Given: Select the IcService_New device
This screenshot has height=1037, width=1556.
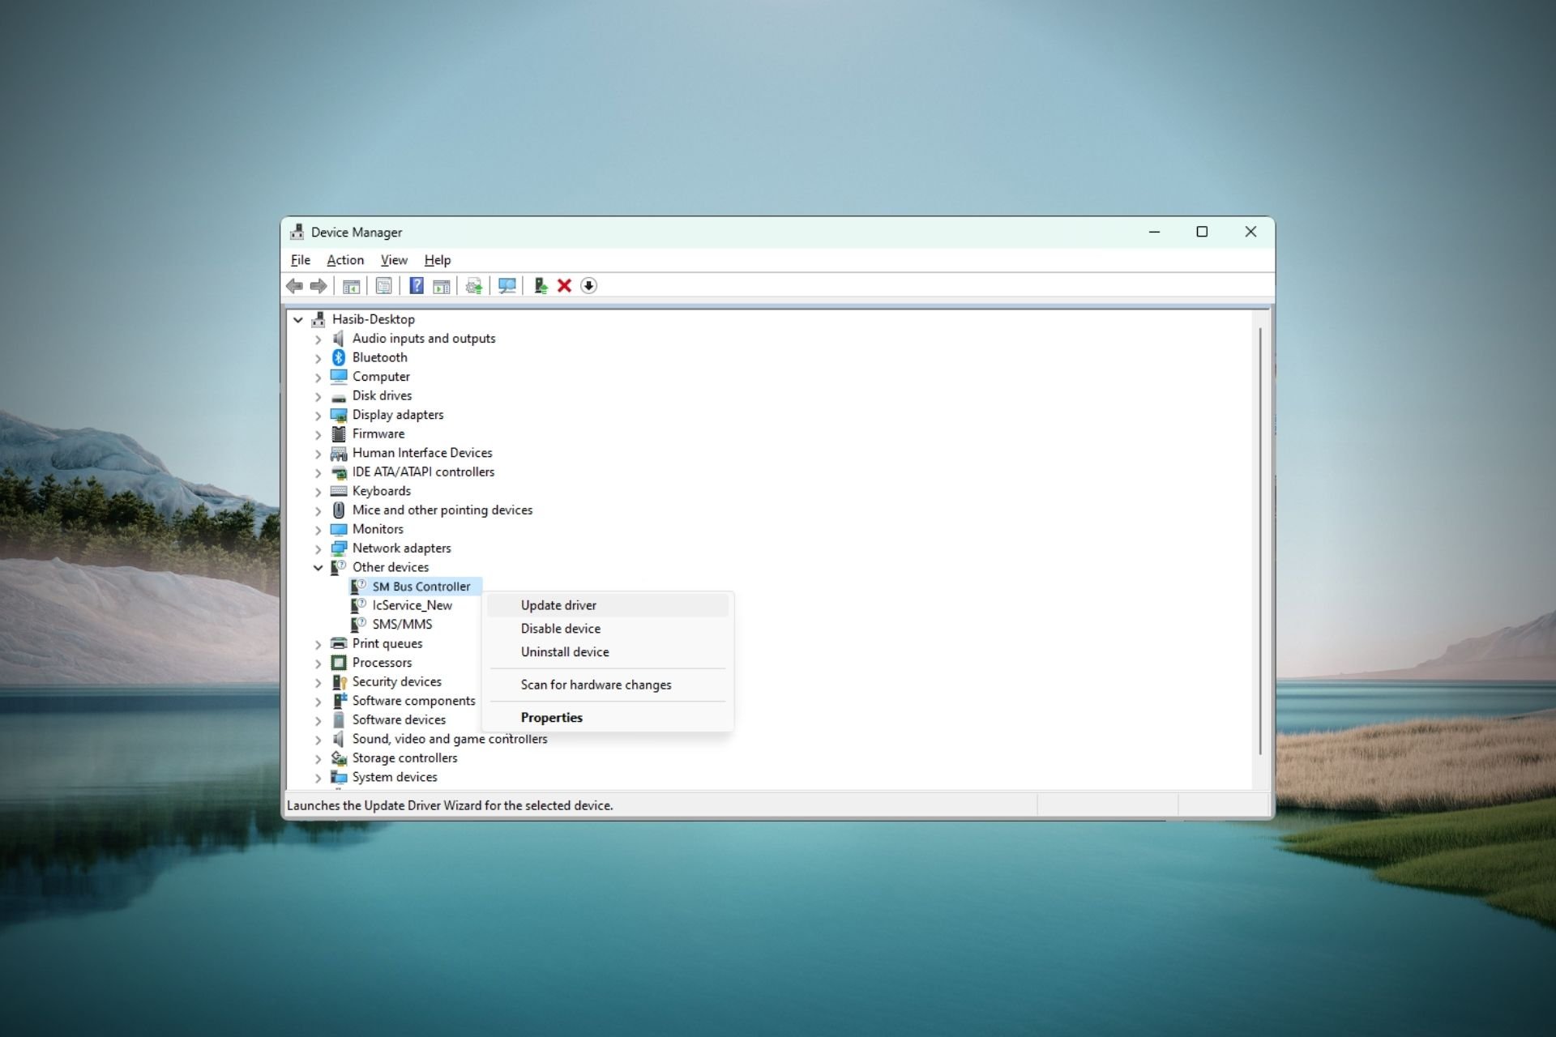Looking at the screenshot, I should (x=412, y=605).
